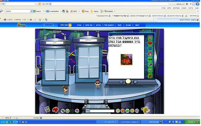The width and height of the screenshot is (201, 126).
Task: Open the חנות shop menu item
Action: point(120,25)
